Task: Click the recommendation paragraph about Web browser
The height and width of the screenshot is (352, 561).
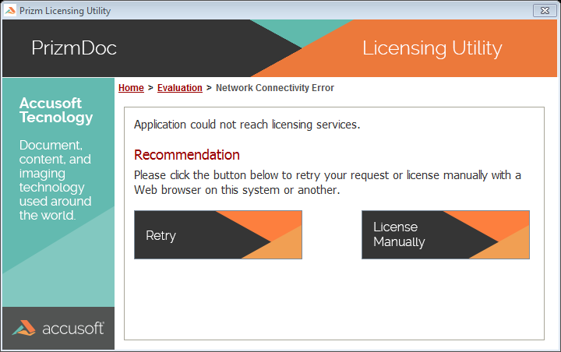Action: tap(327, 182)
